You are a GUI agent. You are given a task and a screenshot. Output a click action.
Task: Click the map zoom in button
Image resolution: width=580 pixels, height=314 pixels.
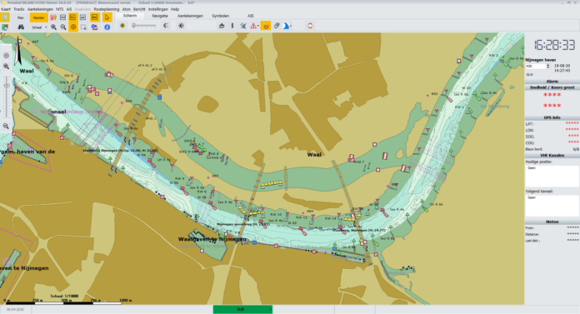click(6, 67)
